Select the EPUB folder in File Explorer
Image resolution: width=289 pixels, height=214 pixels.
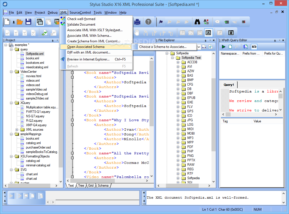(191, 98)
